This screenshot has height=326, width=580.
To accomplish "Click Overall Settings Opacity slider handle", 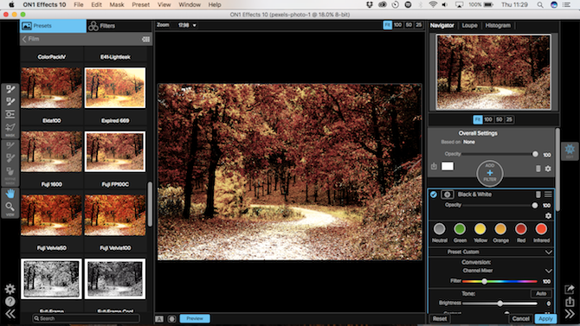I will (x=535, y=154).
